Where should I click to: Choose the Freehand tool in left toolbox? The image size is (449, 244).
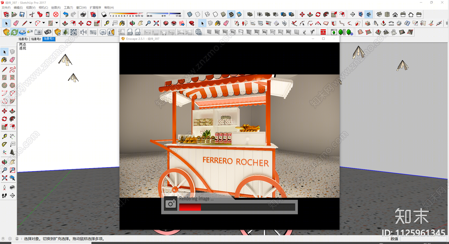(12, 69)
